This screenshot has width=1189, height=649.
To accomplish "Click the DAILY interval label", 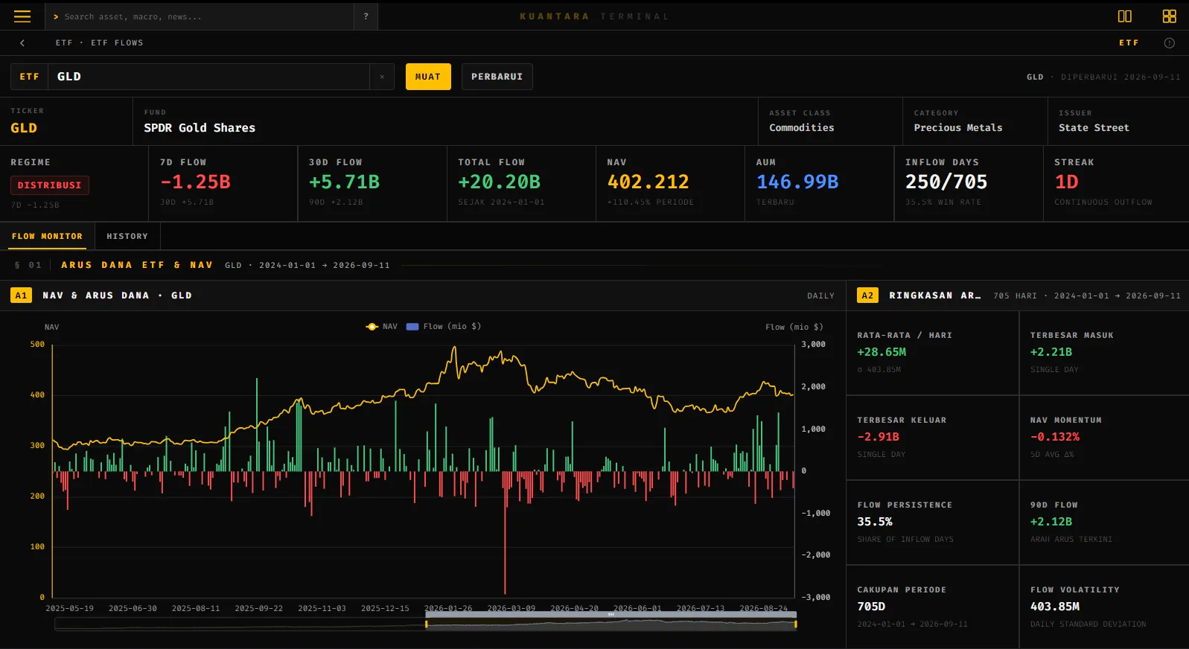I will click(820, 296).
